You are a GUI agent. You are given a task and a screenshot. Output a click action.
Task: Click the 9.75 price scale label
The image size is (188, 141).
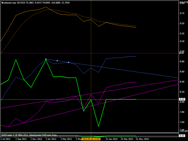[x=182, y=13]
